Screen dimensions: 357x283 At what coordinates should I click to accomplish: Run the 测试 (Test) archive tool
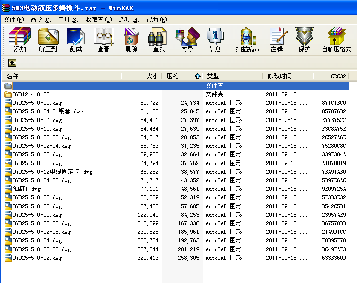[75, 39]
